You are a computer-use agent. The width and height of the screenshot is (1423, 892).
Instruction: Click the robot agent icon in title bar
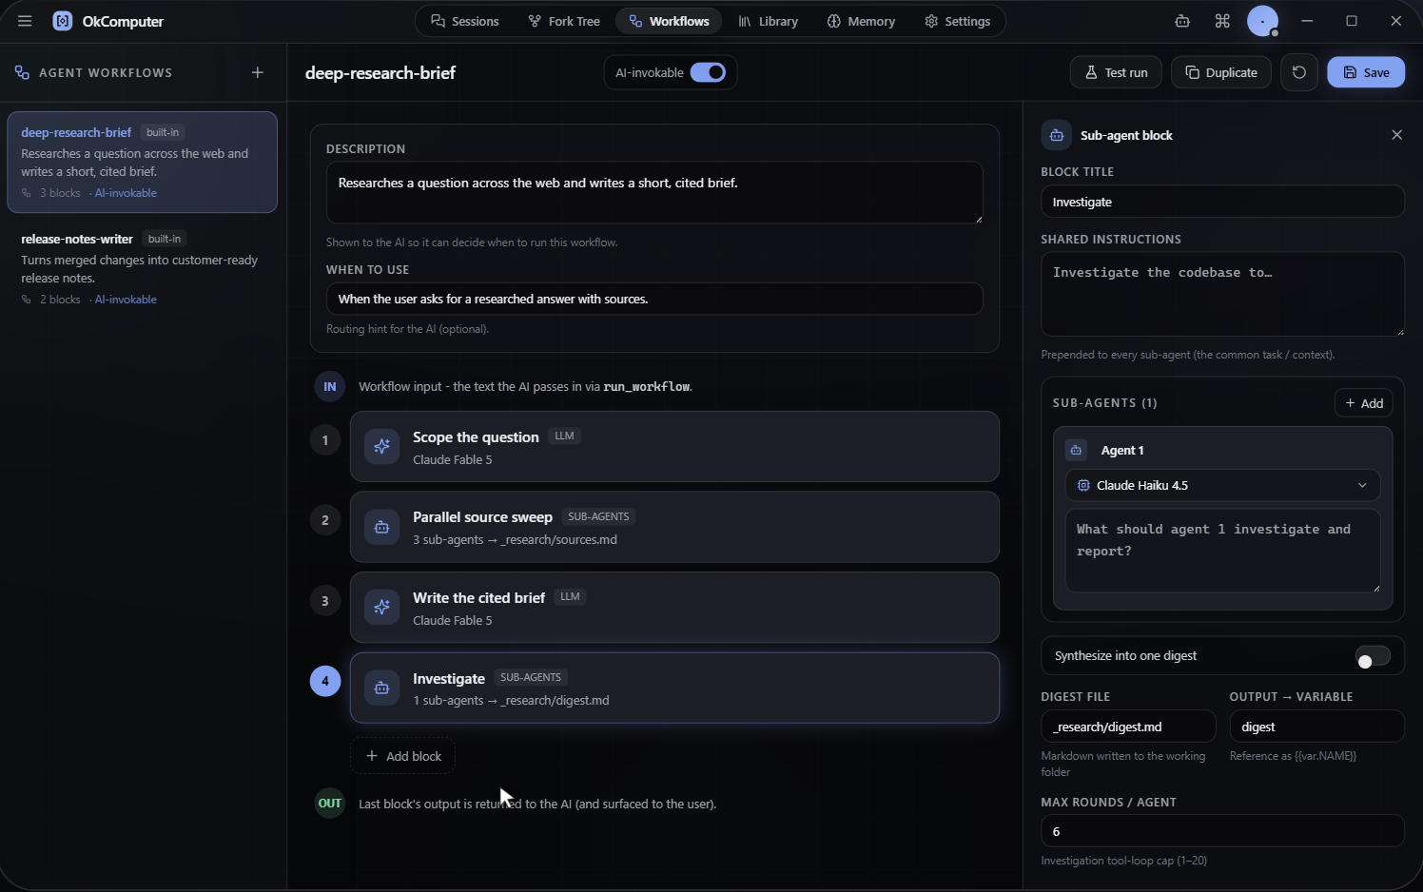point(1182,21)
